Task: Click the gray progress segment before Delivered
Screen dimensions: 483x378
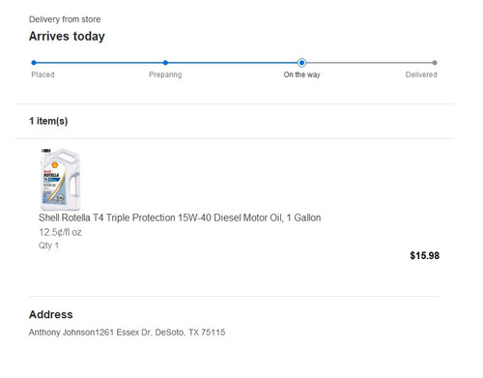Action: pos(369,63)
